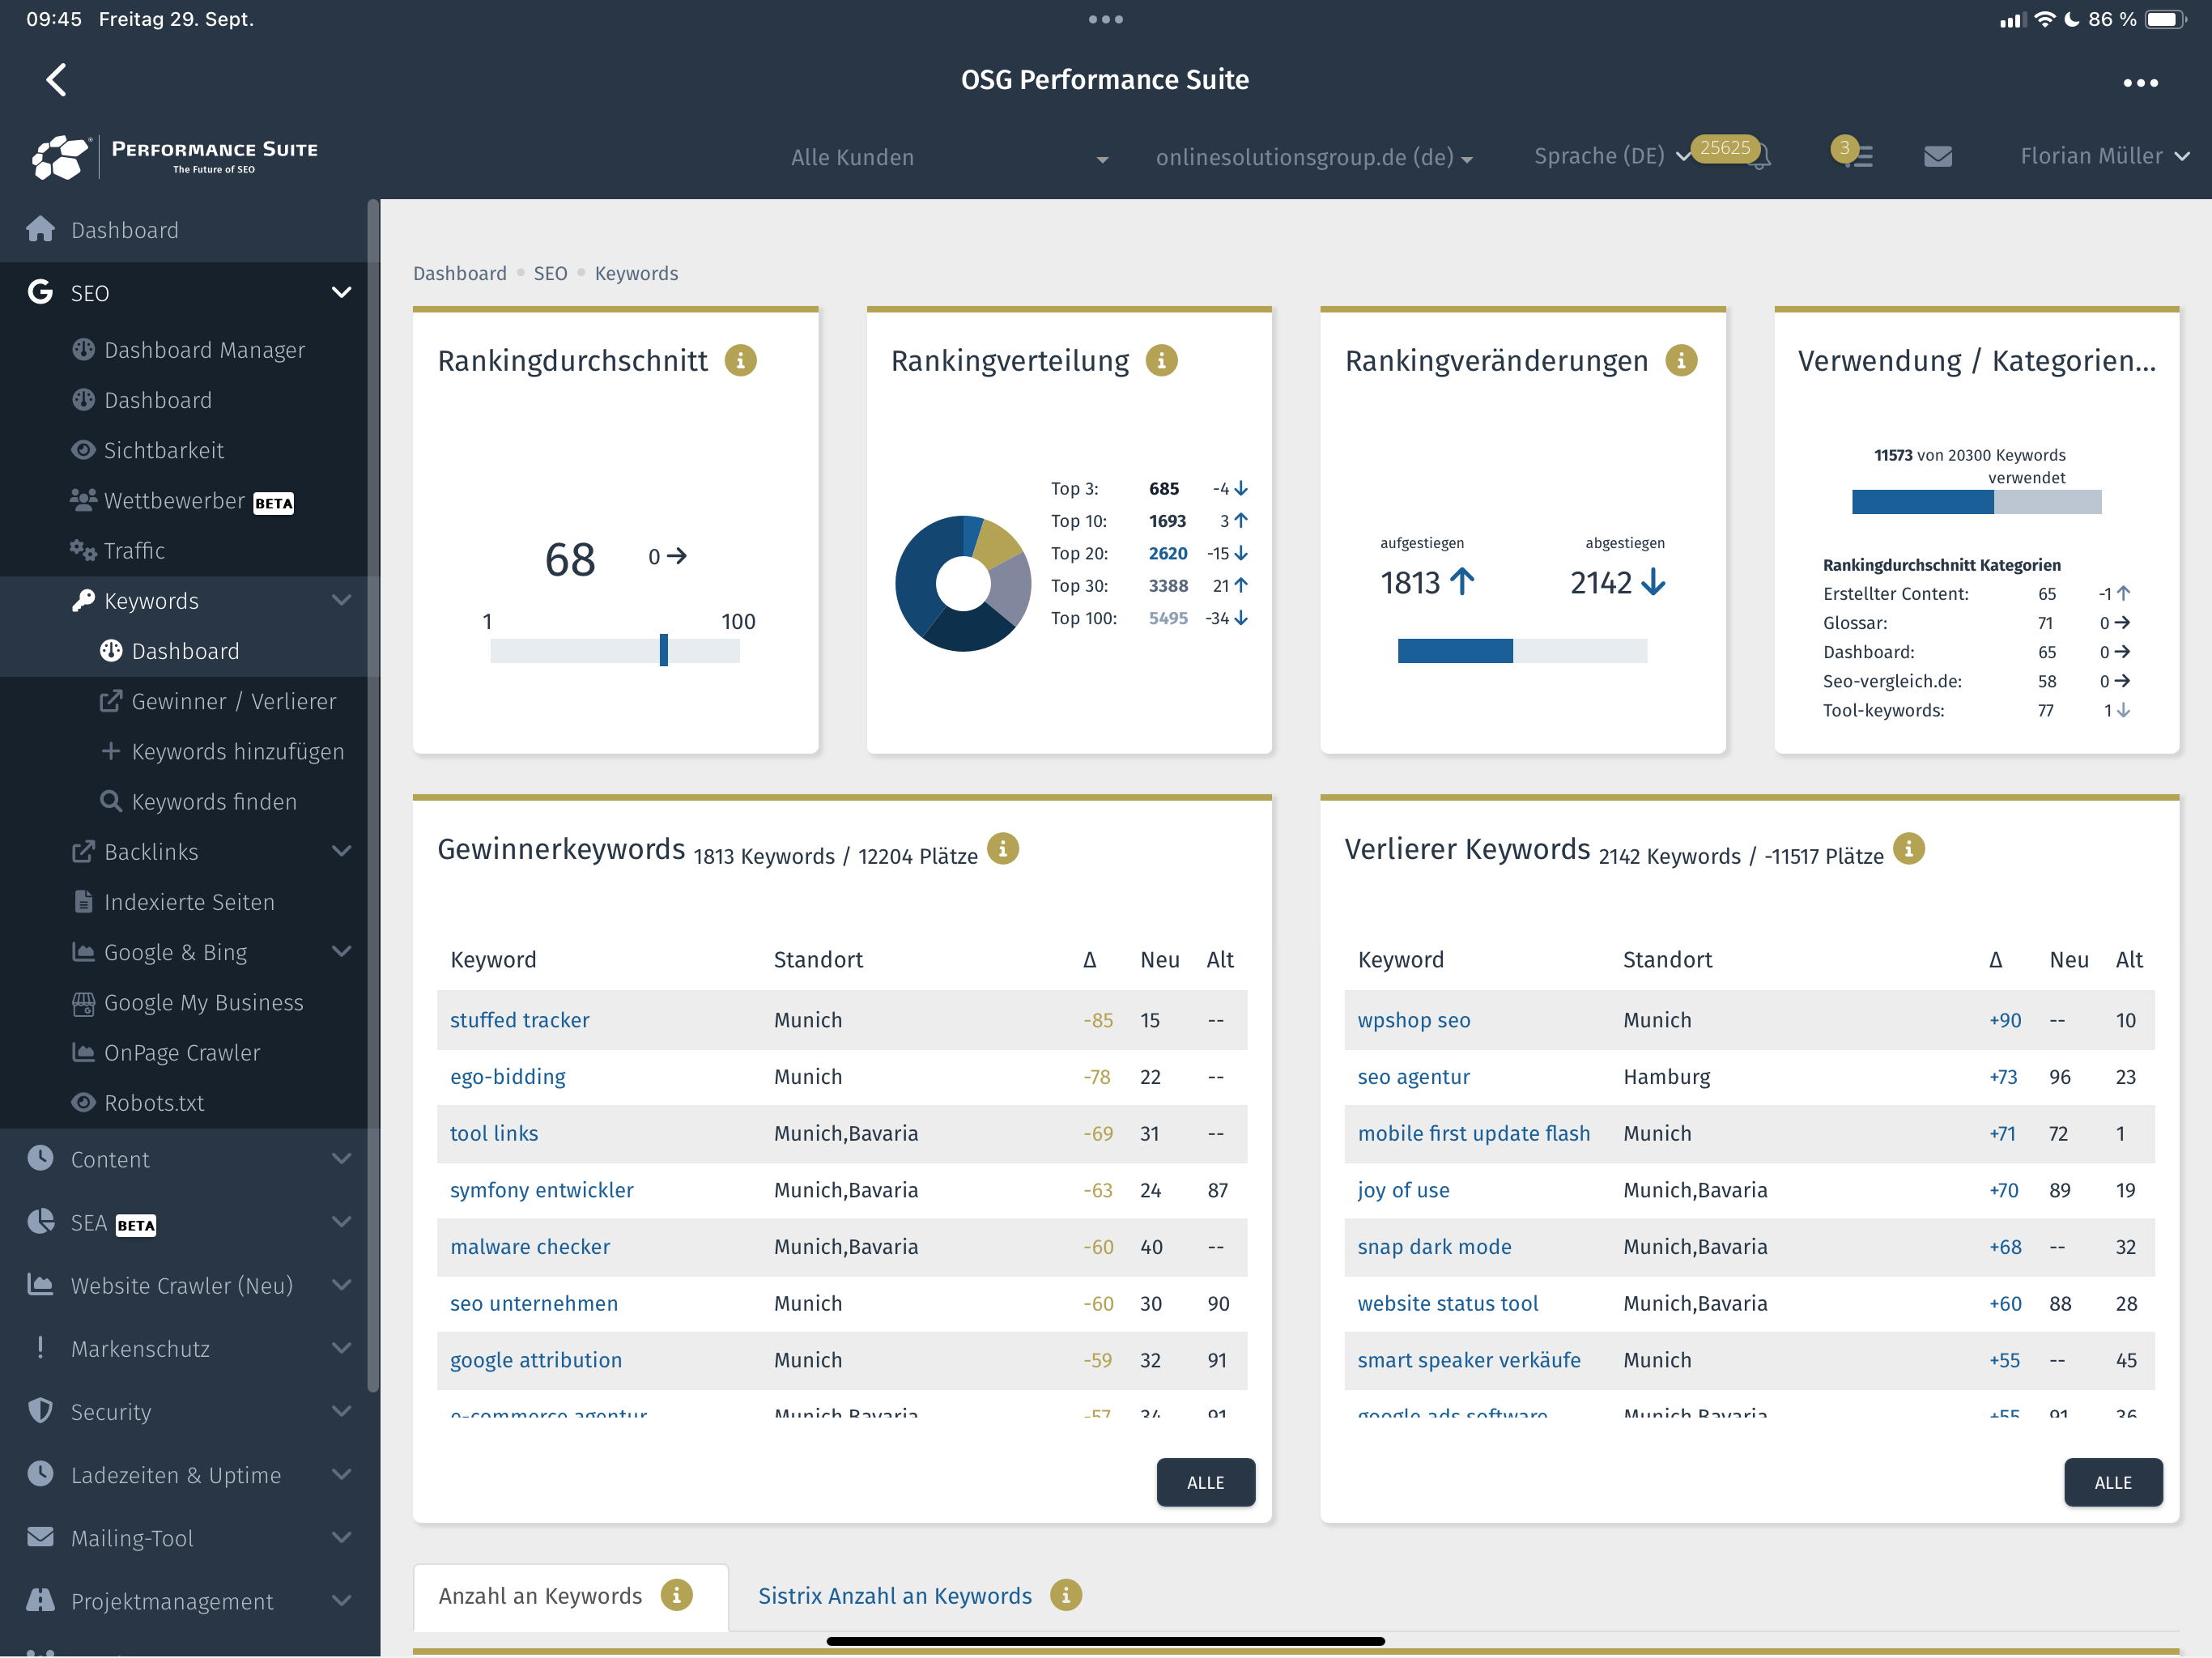This screenshot has height=1658, width=2212.
Task: Click the people icon beside Wettbewerber
Action: (x=83, y=499)
